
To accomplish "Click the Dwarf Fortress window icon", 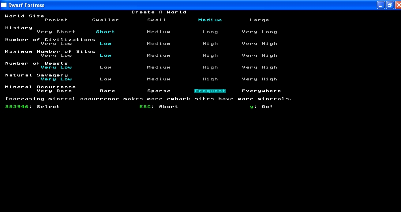I will pyautogui.click(x=4, y=5).
